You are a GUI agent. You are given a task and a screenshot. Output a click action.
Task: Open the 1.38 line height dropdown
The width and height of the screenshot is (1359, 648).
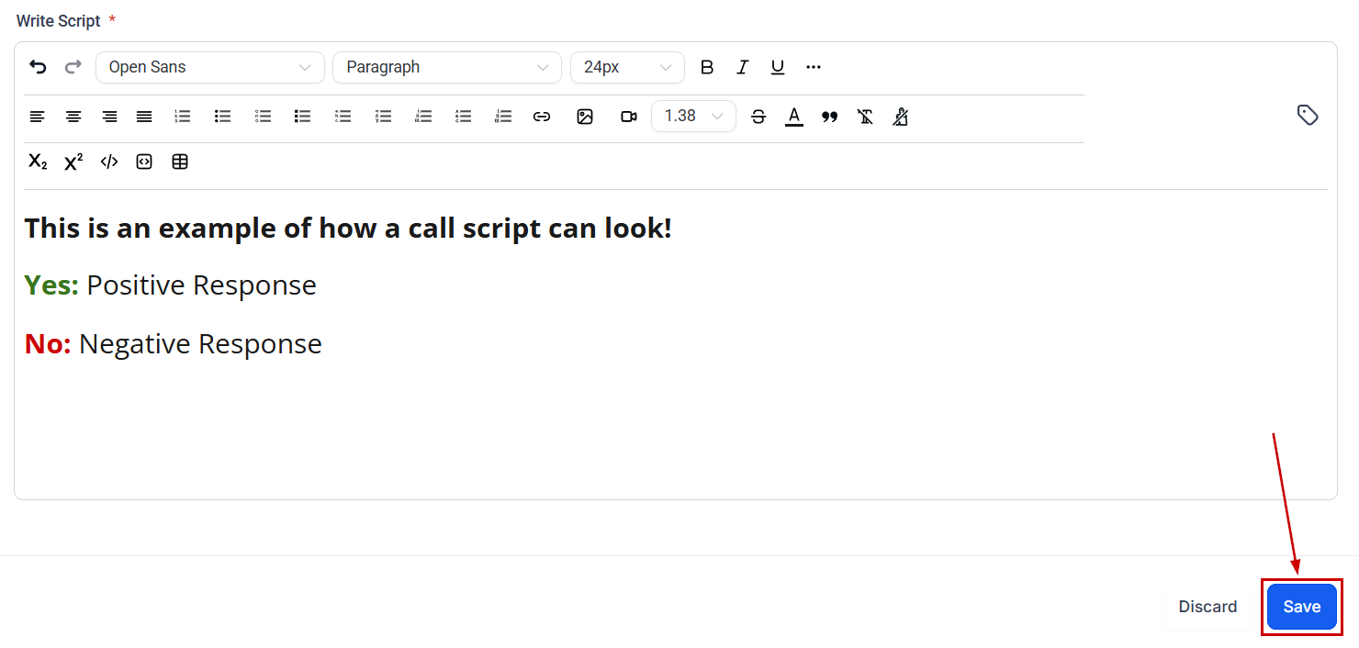pos(693,117)
